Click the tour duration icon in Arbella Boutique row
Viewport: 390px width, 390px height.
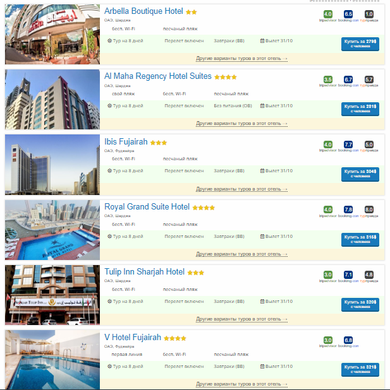[109, 41]
